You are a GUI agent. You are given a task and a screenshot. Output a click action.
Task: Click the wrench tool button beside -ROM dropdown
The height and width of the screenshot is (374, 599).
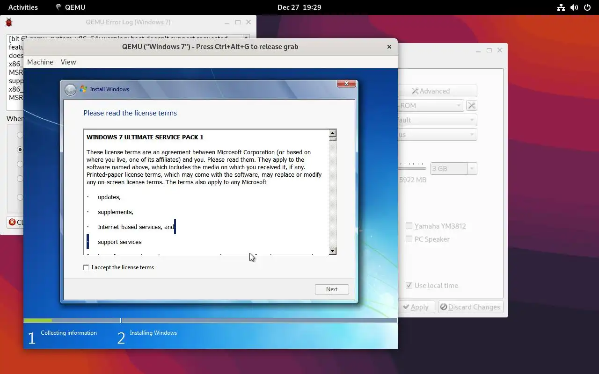pyautogui.click(x=472, y=105)
